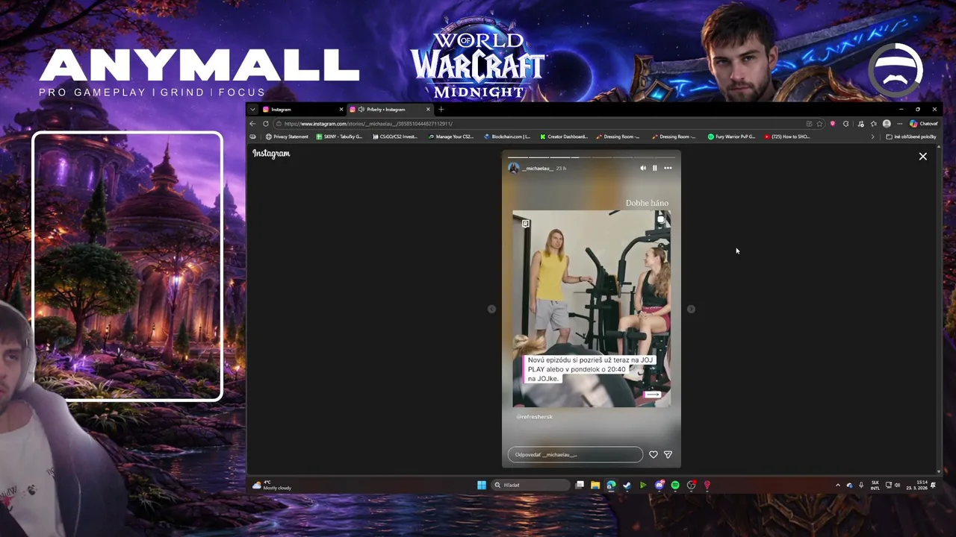Open Microsoft Edge from taskbar
The image size is (956, 537).
pos(611,485)
